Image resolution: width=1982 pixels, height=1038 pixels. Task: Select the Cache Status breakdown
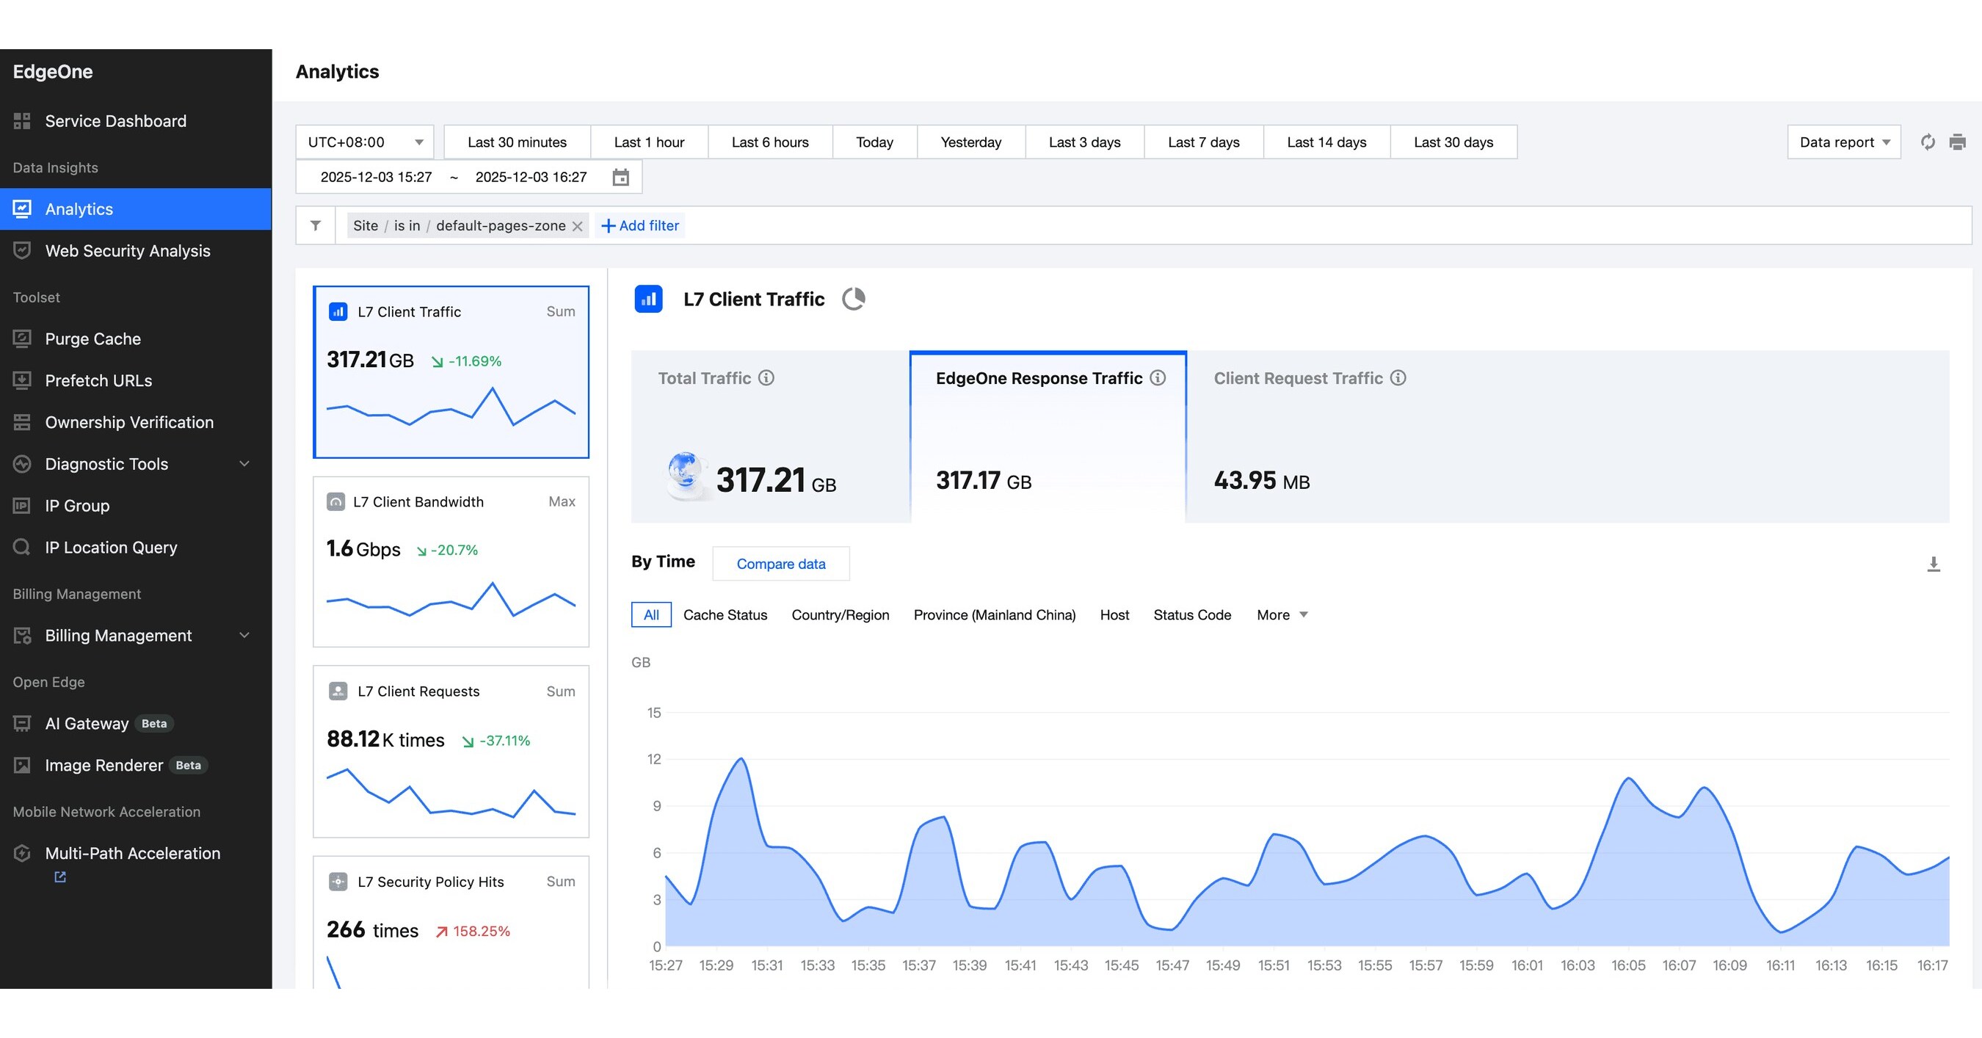coord(725,614)
